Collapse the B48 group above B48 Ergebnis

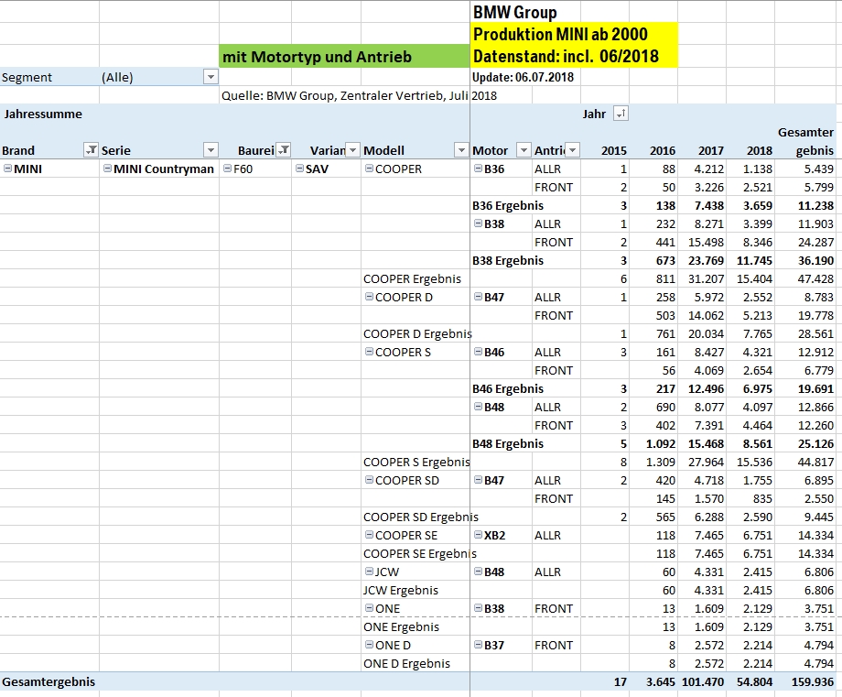[x=478, y=407]
